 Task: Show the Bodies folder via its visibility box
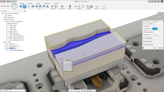(9, 30)
